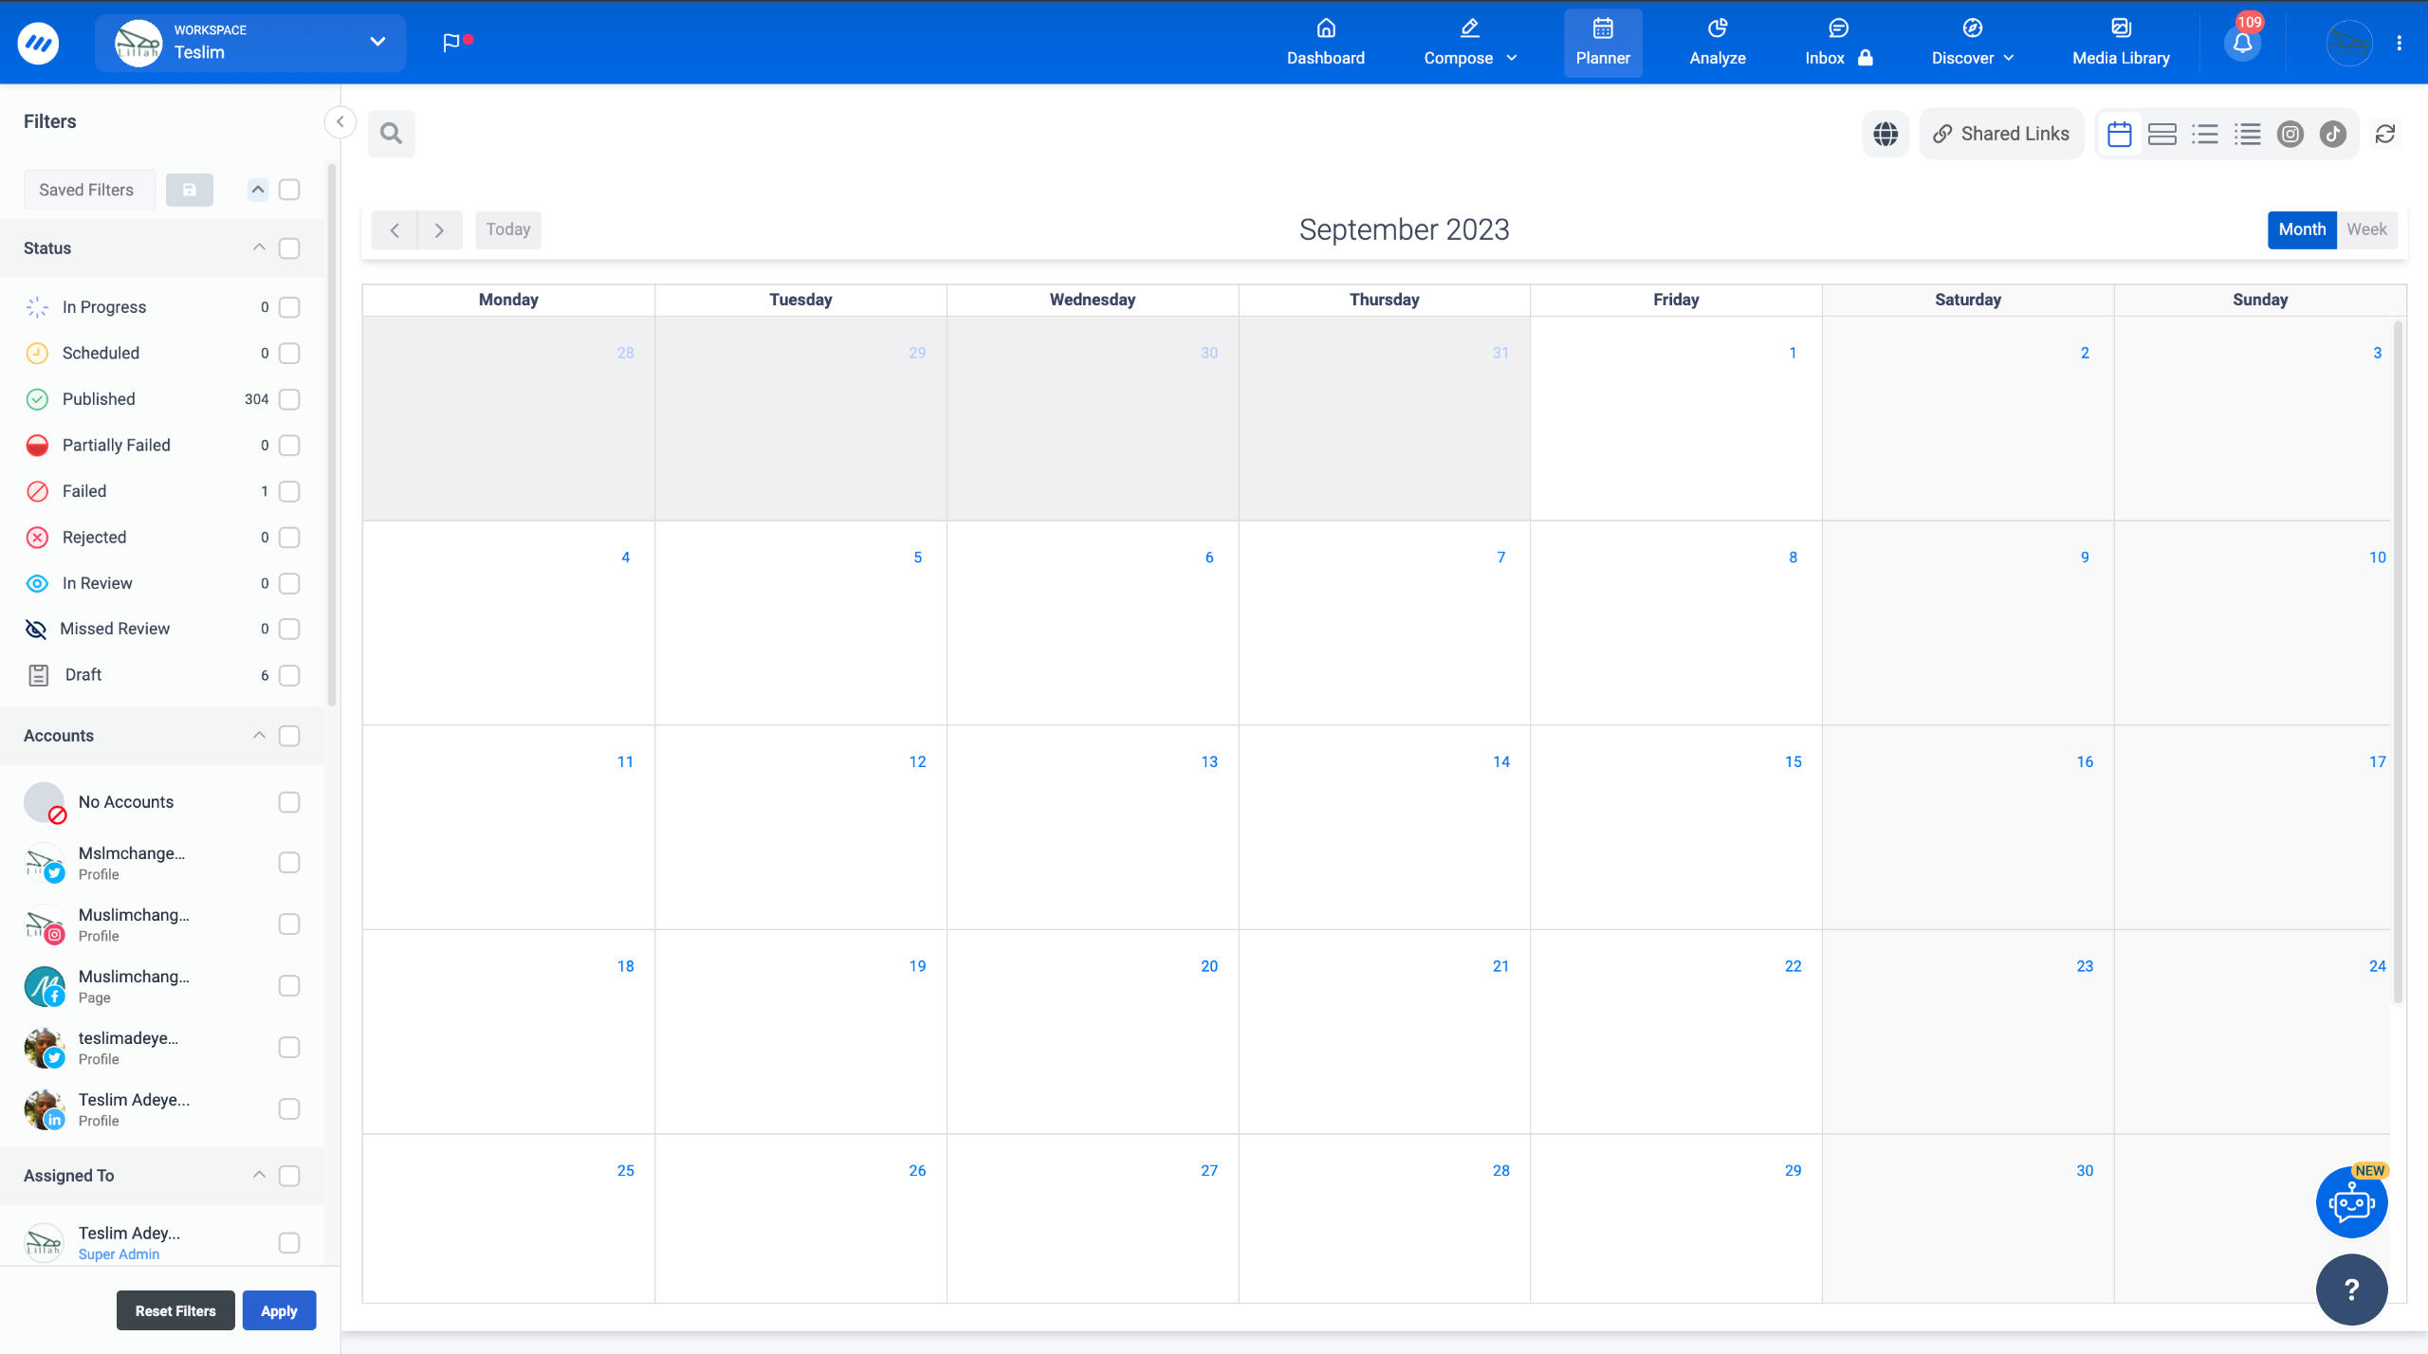The image size is (2428, 1354).
Task: Click the Apply filters button
Action: pos(279,1310)
